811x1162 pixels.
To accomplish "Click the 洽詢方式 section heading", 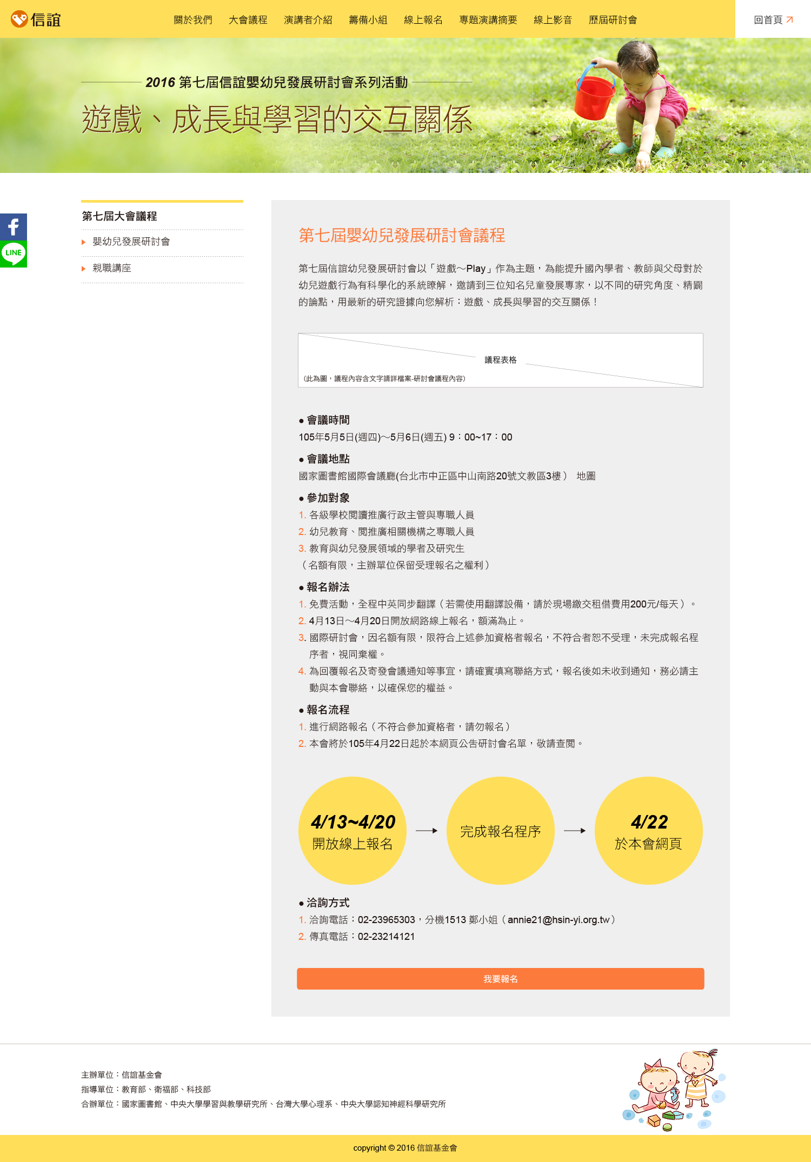I will point(324,903).
